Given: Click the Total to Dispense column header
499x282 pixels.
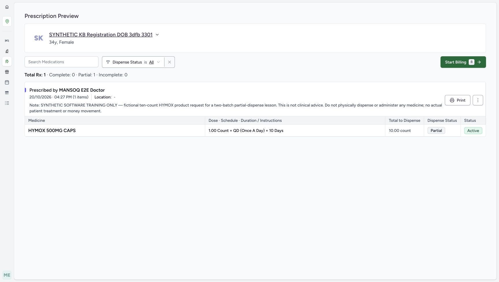Looking at the screenshot, I should click(x=404, y=120).
